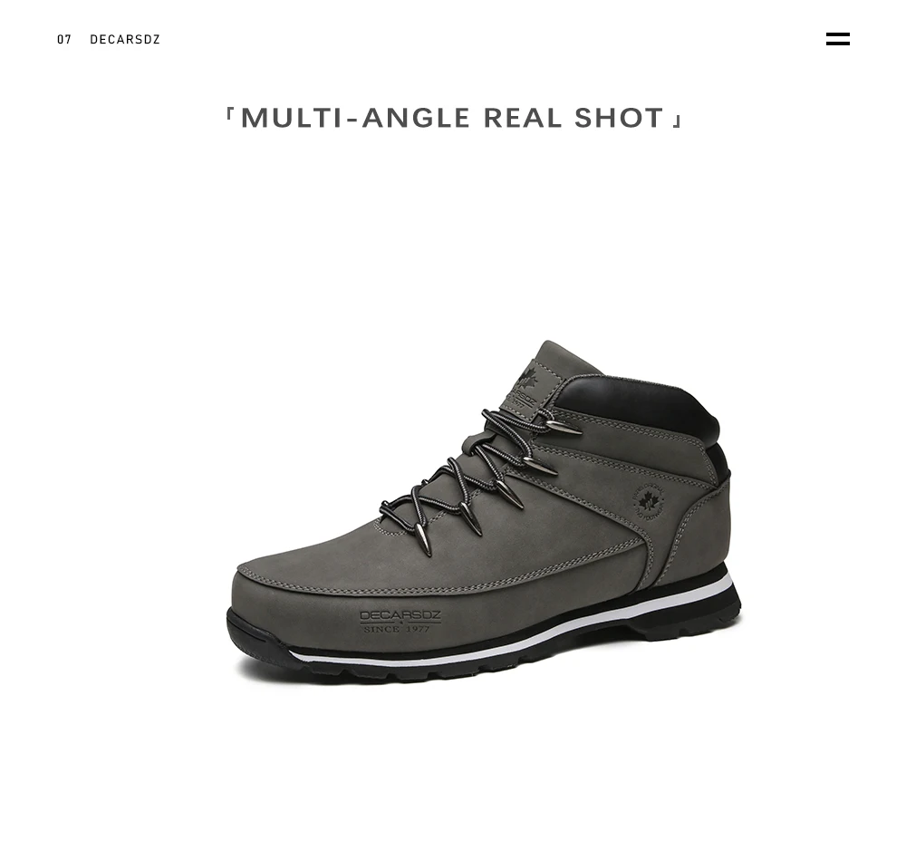Screen dimensions: 906x850
Task: Click the word SHOT in the heading
Action: (619, 118)
